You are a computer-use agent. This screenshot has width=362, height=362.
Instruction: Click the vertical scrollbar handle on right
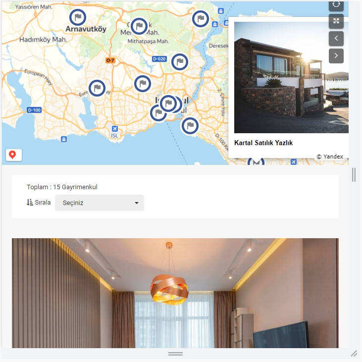354,175
